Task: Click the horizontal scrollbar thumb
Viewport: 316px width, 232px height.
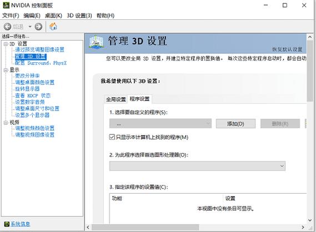Action: click(146, 228)
